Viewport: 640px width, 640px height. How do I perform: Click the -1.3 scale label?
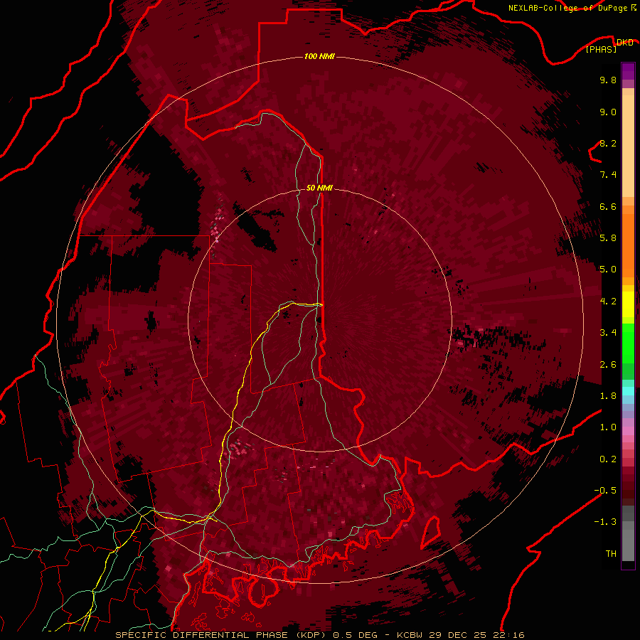(x=605, y=522)
